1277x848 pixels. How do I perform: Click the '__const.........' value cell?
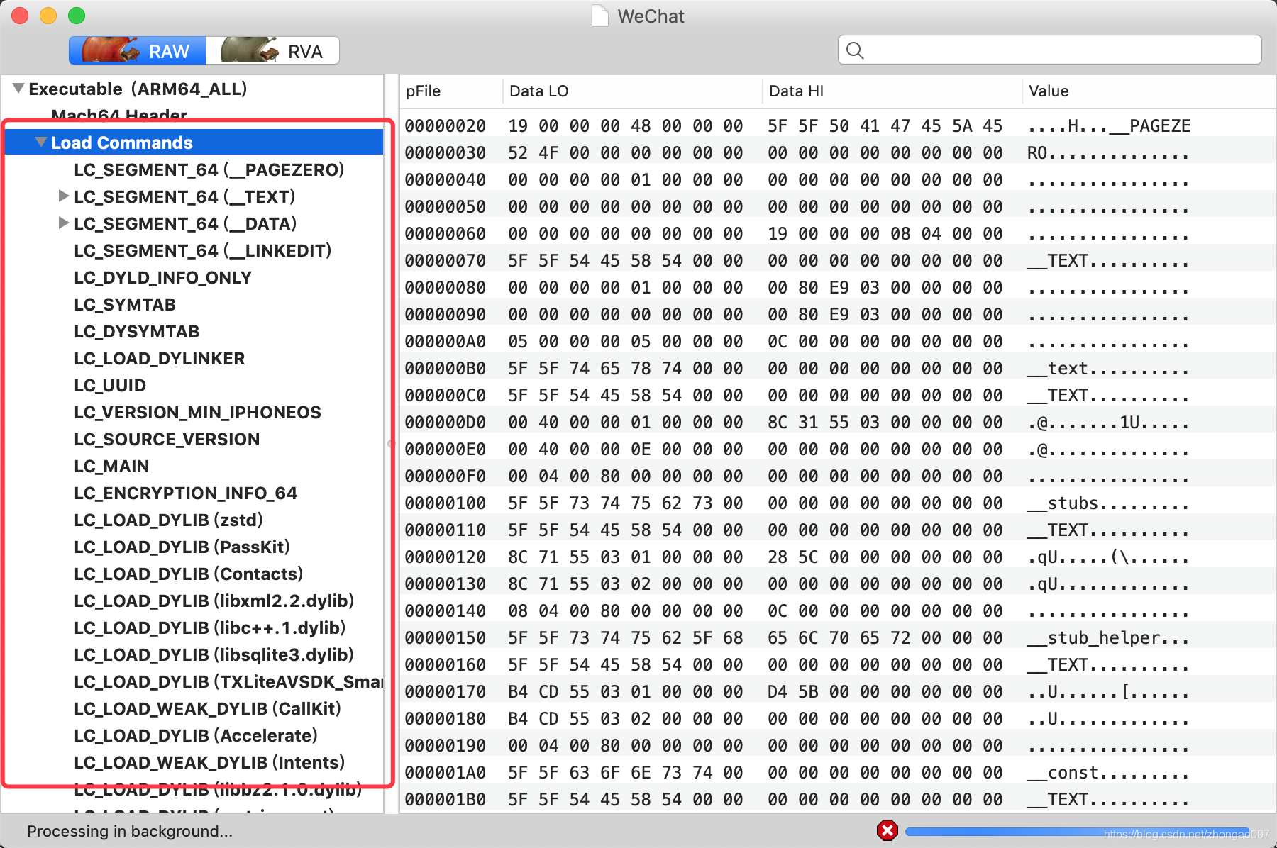tap(1109, 772)
